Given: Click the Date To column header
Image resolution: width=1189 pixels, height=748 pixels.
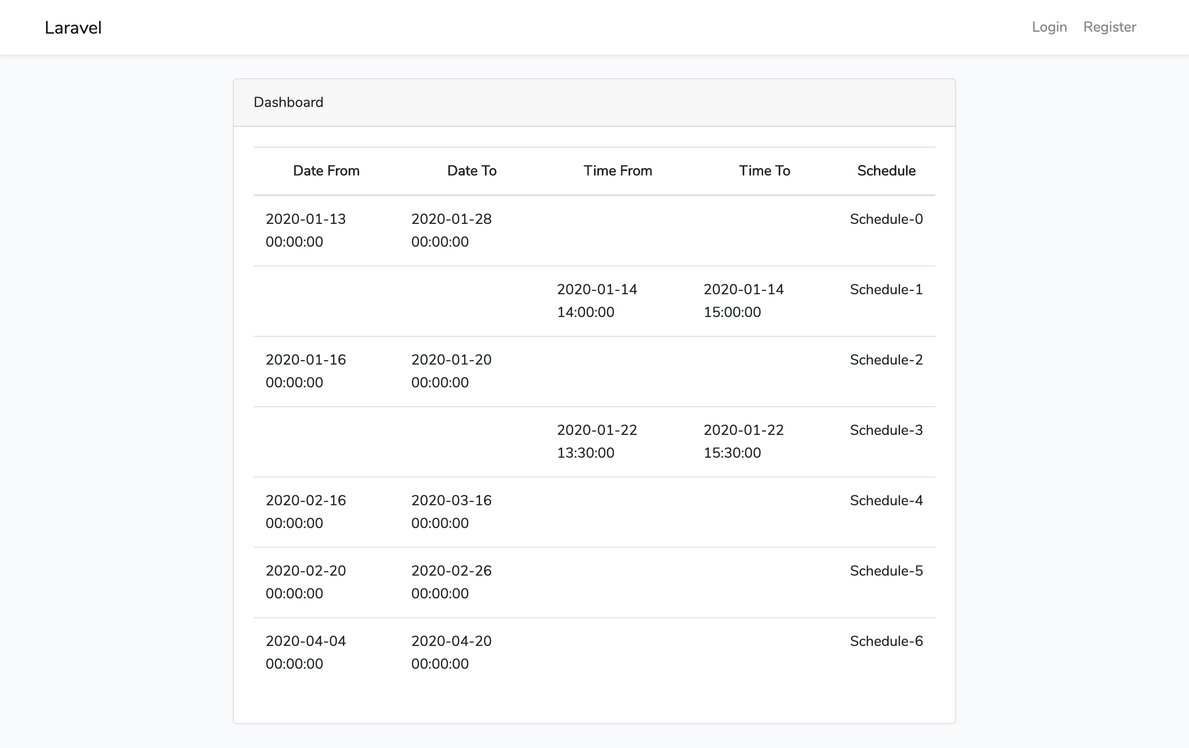Looking at the screenshot, I should click(472, 171).
